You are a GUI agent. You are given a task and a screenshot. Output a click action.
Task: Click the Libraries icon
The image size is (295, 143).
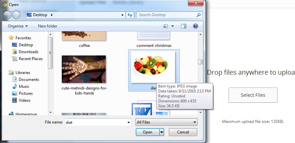pyautogui.click(x=11, y=72)
